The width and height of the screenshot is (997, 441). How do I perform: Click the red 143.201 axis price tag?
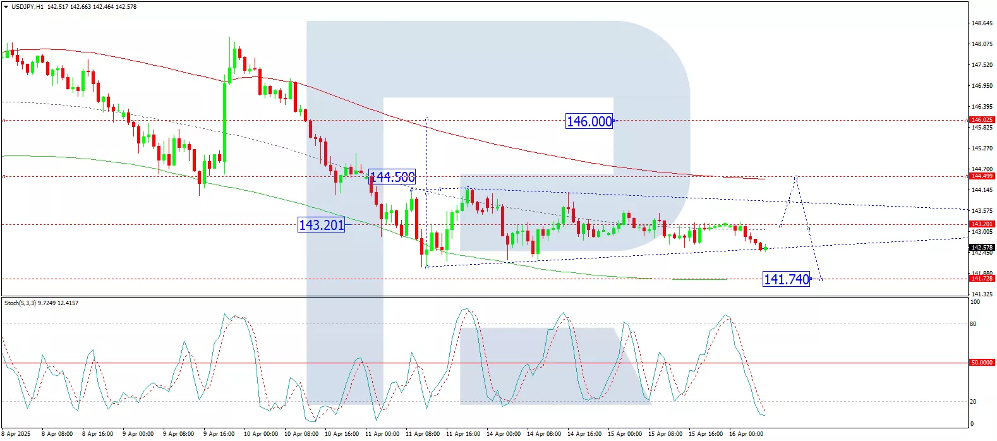tap(981, 224)
